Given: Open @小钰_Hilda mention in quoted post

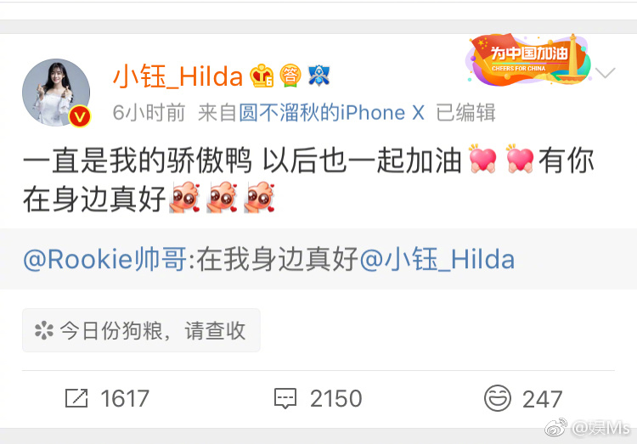Looking at the screenshot, I should [x=437, y=259].
